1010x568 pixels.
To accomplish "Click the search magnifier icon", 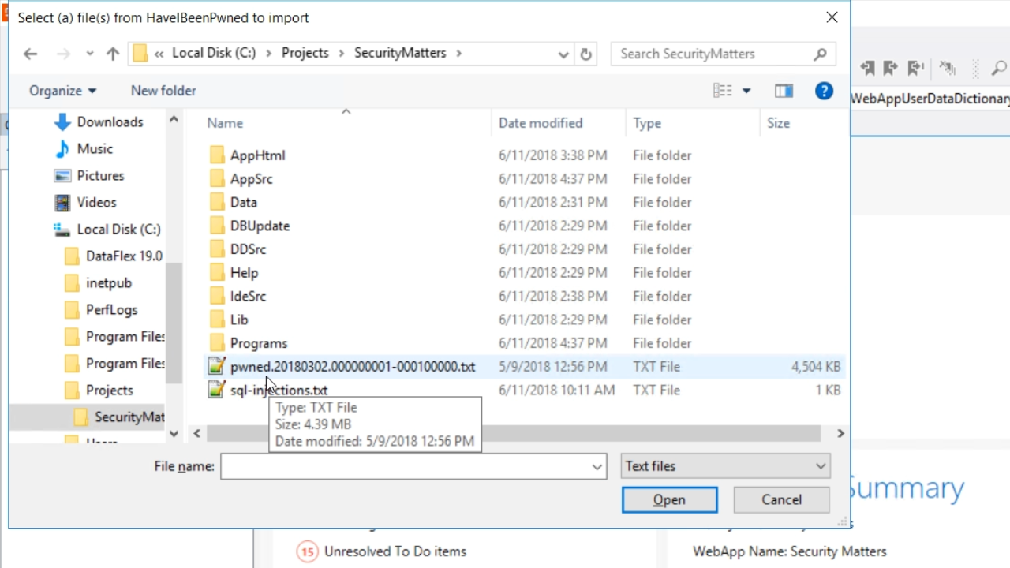I will [x=821, y=54].
